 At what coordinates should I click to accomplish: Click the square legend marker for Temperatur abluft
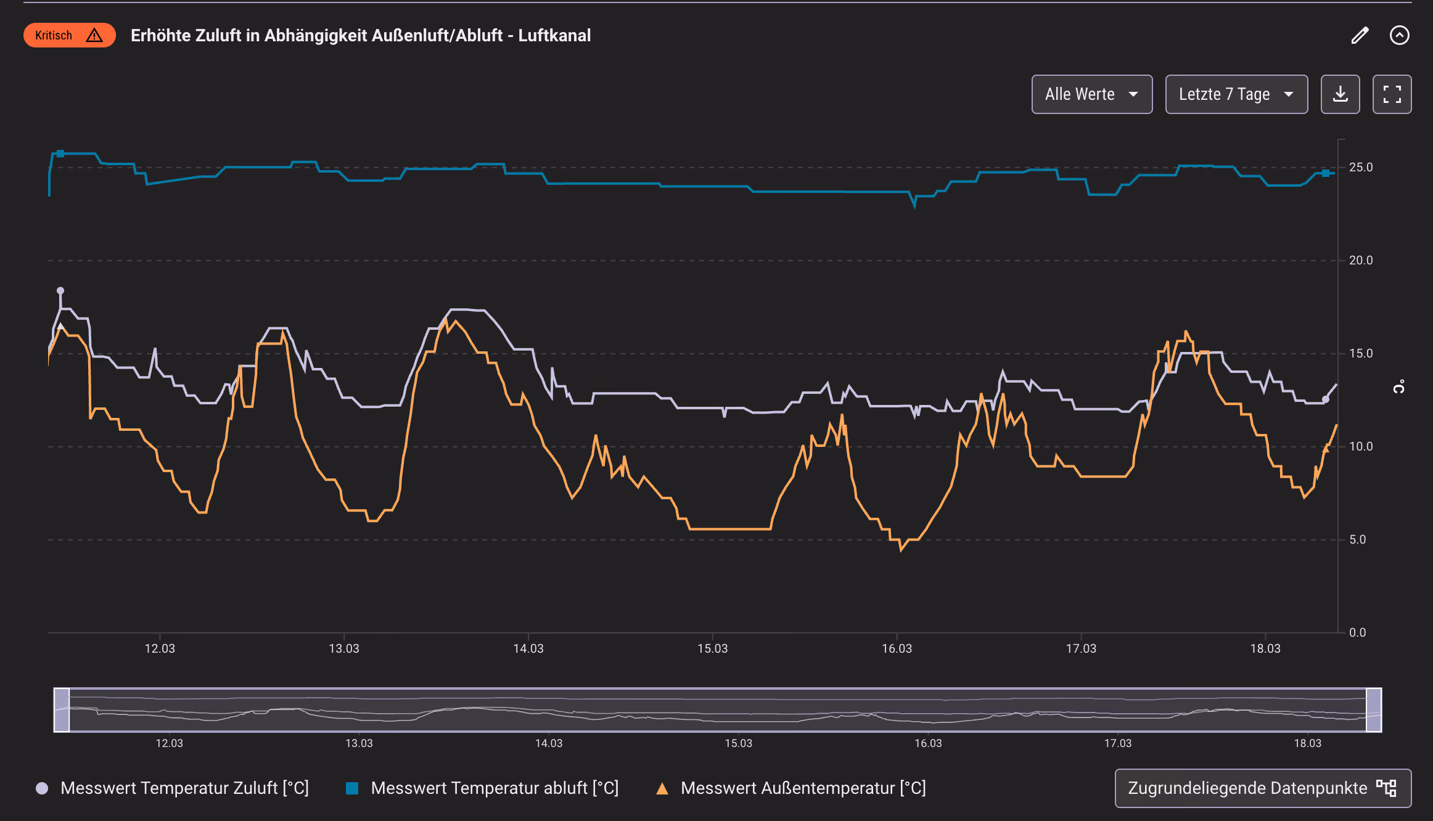click(353, 788)
